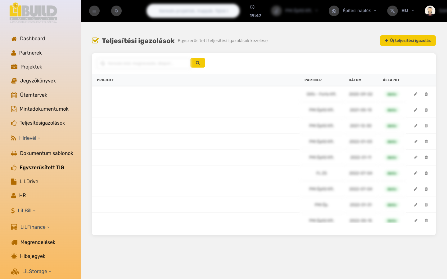This screenshot has height=279, width=447.
Task: Open Hibajegyek bug item
Action: 28,256
